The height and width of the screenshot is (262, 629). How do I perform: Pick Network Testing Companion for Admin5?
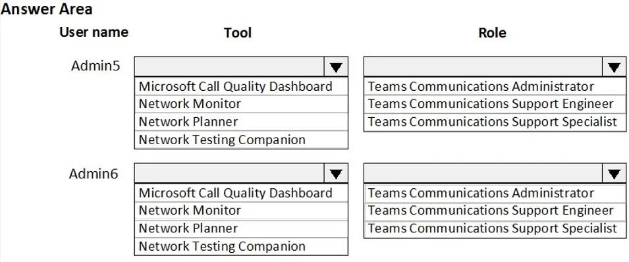point(241,140)
